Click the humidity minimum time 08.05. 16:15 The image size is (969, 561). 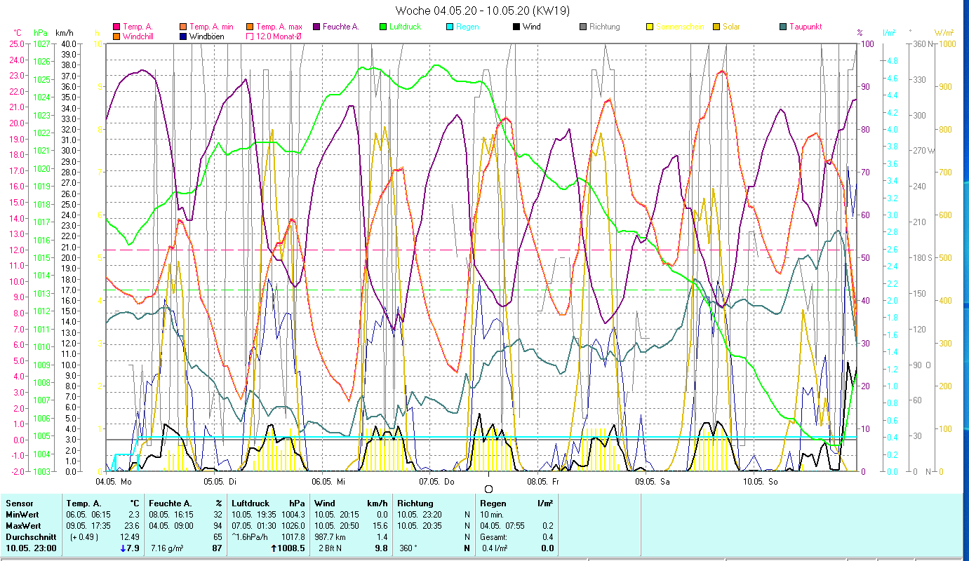[x=173, y=515]
